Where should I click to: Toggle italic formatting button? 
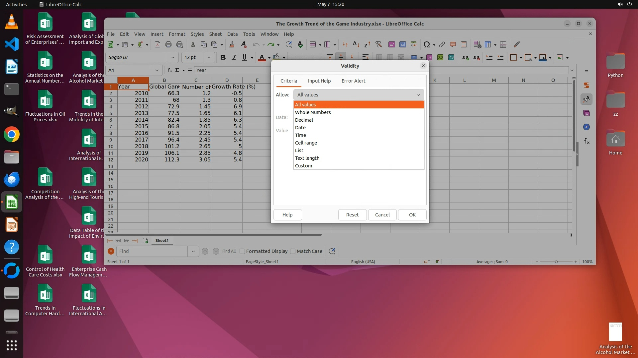pos(234,57)
